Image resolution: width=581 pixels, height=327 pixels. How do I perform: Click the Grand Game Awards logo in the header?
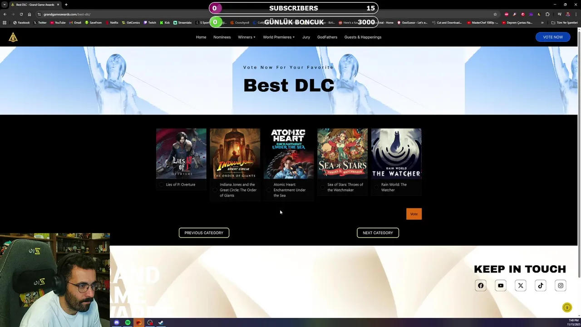(13, 37)
